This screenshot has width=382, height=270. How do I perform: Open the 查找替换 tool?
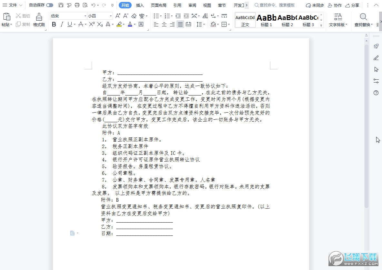coord(364,20)
